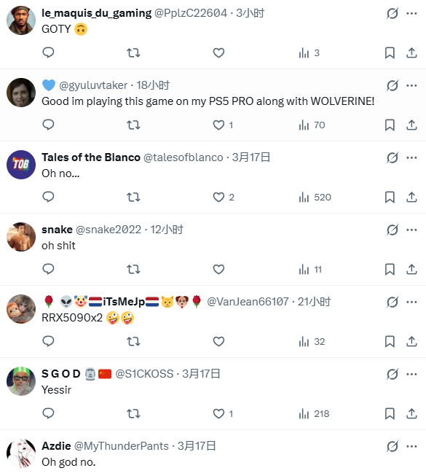
Task: Open more options on gyuluvtaker's tweet
Action: point(411,85)
